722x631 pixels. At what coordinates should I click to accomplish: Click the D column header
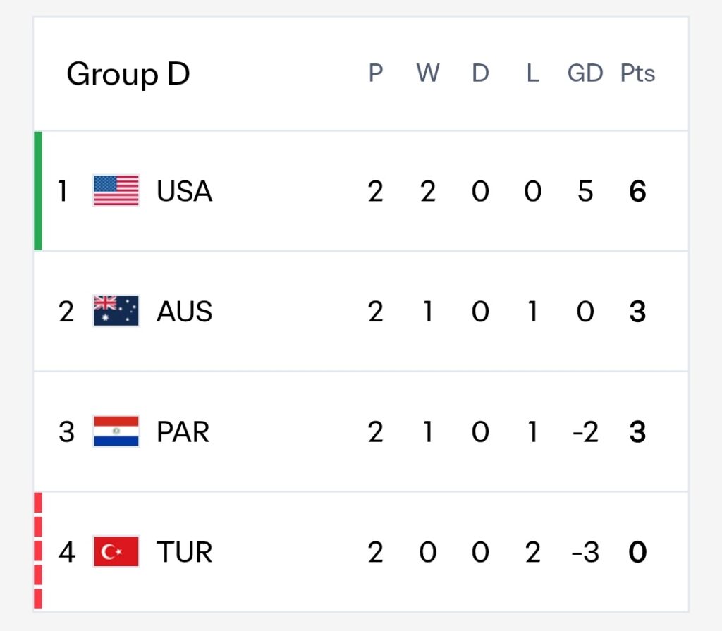click(x=480, y=73)
